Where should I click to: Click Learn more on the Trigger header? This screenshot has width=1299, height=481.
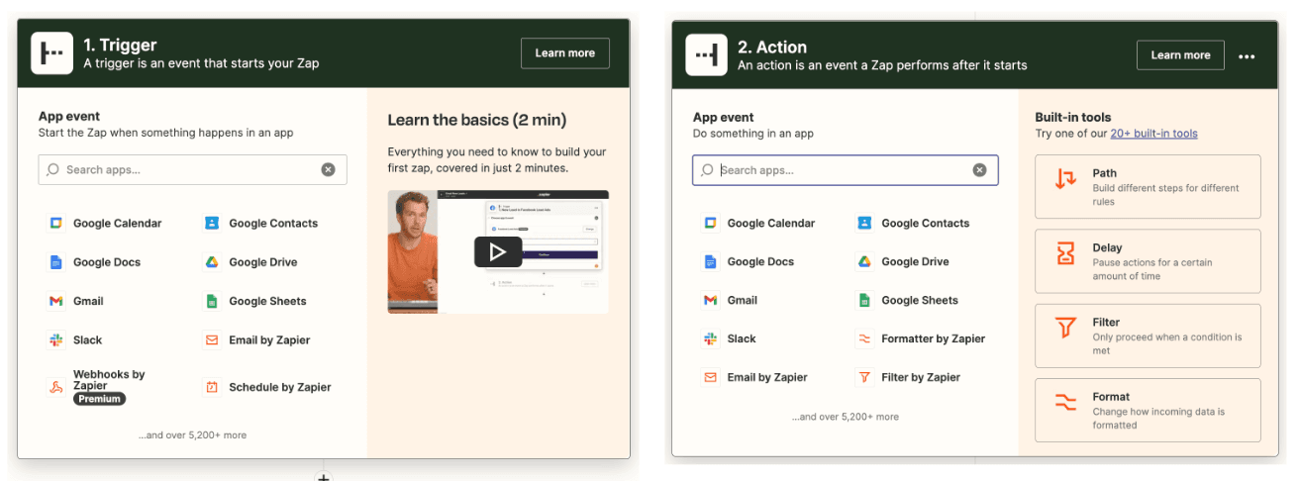click(565, 53)
